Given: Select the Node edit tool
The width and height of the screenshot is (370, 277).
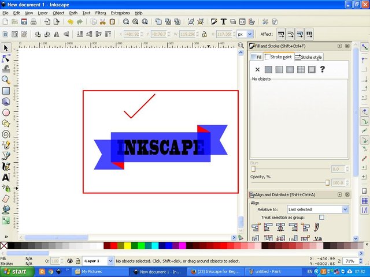Looking at the screenshot, I should click(x=6, y=58).
